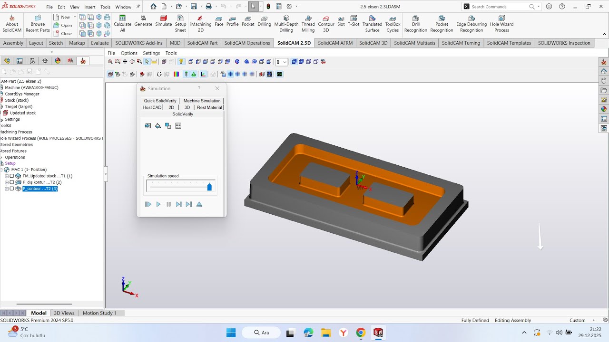
Task: Open the New dropdown arrow
Action: click(x=75, y=17)
